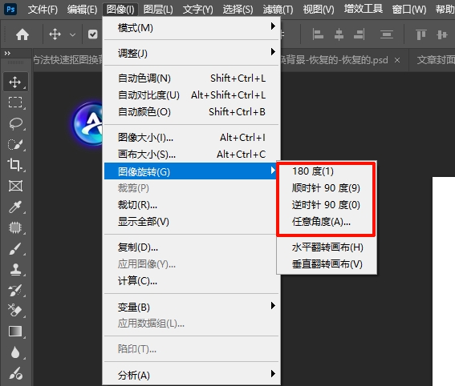
Task: Select the Spot Healing Brush tool
Action: tap(15, 227)
